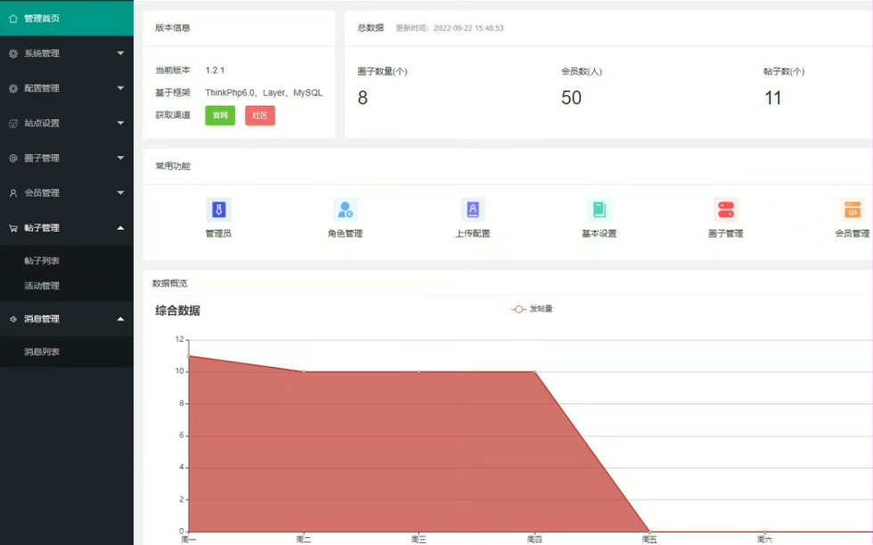Image resolution: width=873 pixels, height=545 pixels.
Task: Open the 活动管理 submenu item
Action: pyautogui.click(x=42, y=286)
